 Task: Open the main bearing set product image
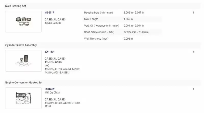coord(23,21)
